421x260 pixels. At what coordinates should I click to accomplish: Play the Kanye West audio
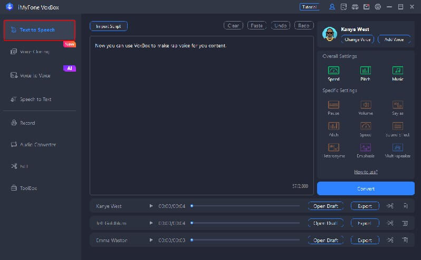151,206
